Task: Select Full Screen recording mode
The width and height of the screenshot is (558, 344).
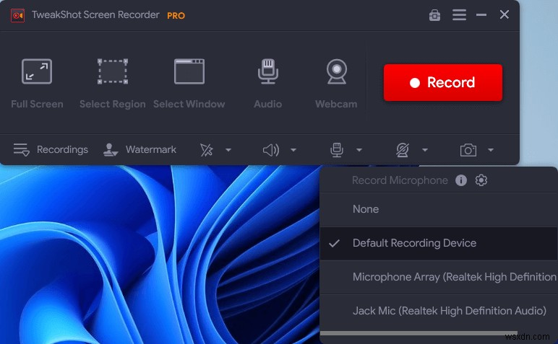Action: pos(37,84)
